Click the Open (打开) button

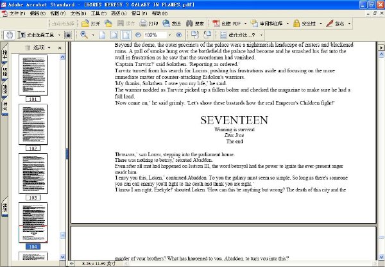click(90, 23)
